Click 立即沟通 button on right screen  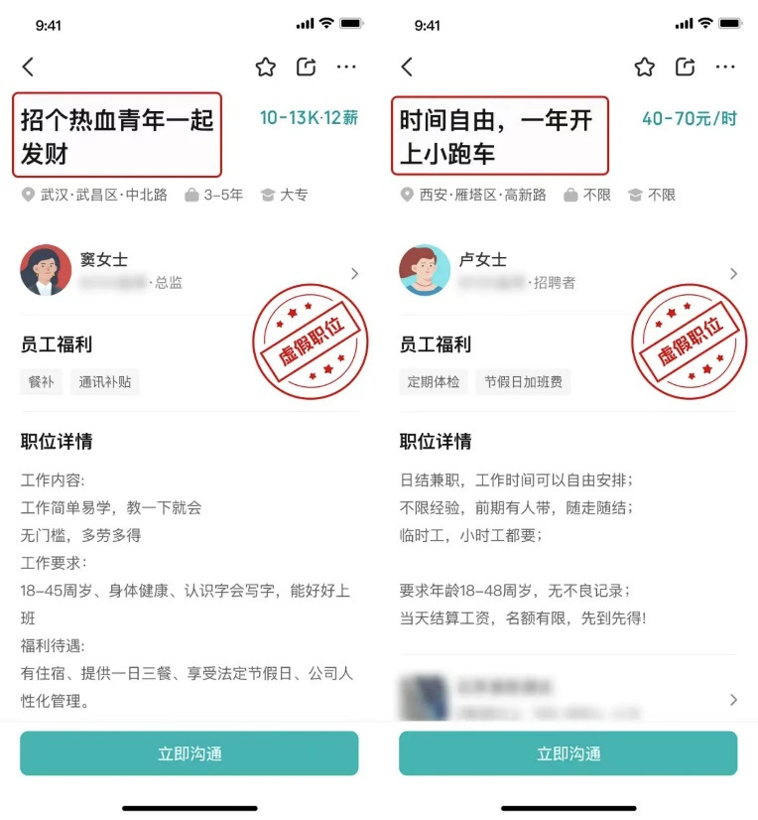pos(568,753)
